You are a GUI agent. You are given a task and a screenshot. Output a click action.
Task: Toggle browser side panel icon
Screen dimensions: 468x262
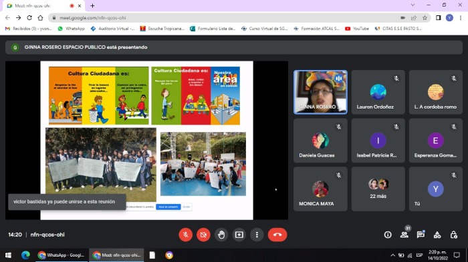pyautogui.click(x=438, y=18)
